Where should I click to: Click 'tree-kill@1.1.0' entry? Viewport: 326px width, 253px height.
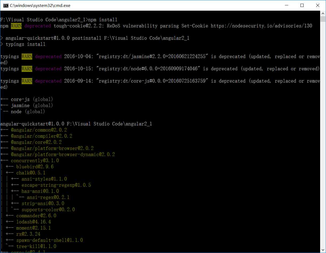pos(36,246)
